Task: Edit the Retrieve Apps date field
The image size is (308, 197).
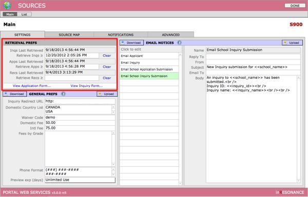Action: [72, 67]
